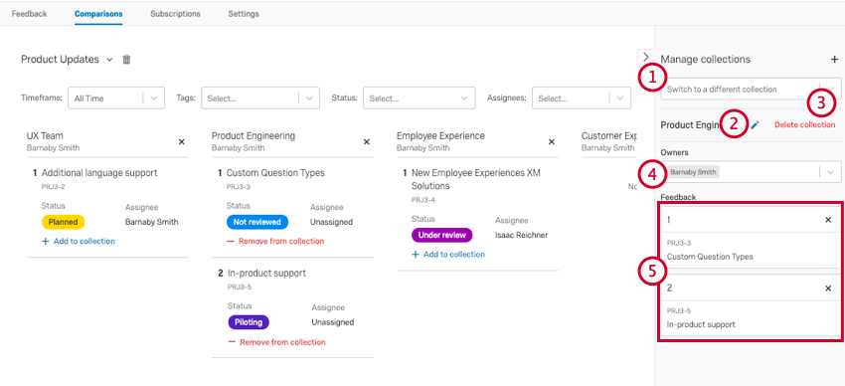Close the Product Engineering column

click(x=367, y=142)
